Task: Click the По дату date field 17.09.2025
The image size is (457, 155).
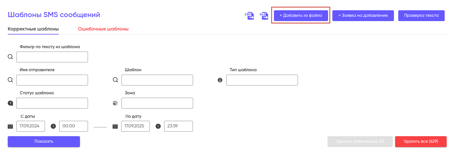Action: click(x=135, y=126)
